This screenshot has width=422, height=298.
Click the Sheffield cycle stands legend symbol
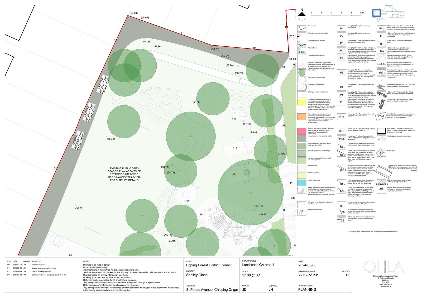[381, 138]
